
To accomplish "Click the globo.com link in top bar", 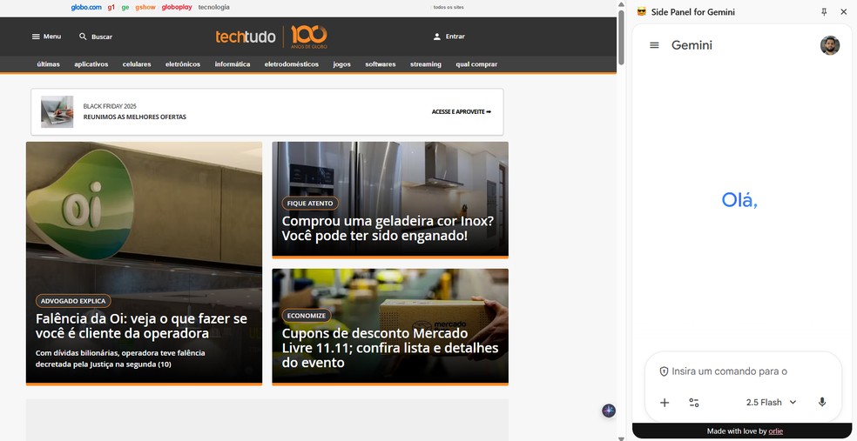I will (x=86, y=7).
